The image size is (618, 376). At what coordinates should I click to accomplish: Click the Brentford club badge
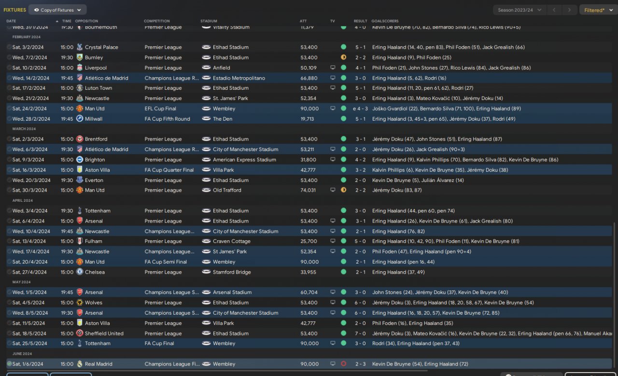pos(80,139)
